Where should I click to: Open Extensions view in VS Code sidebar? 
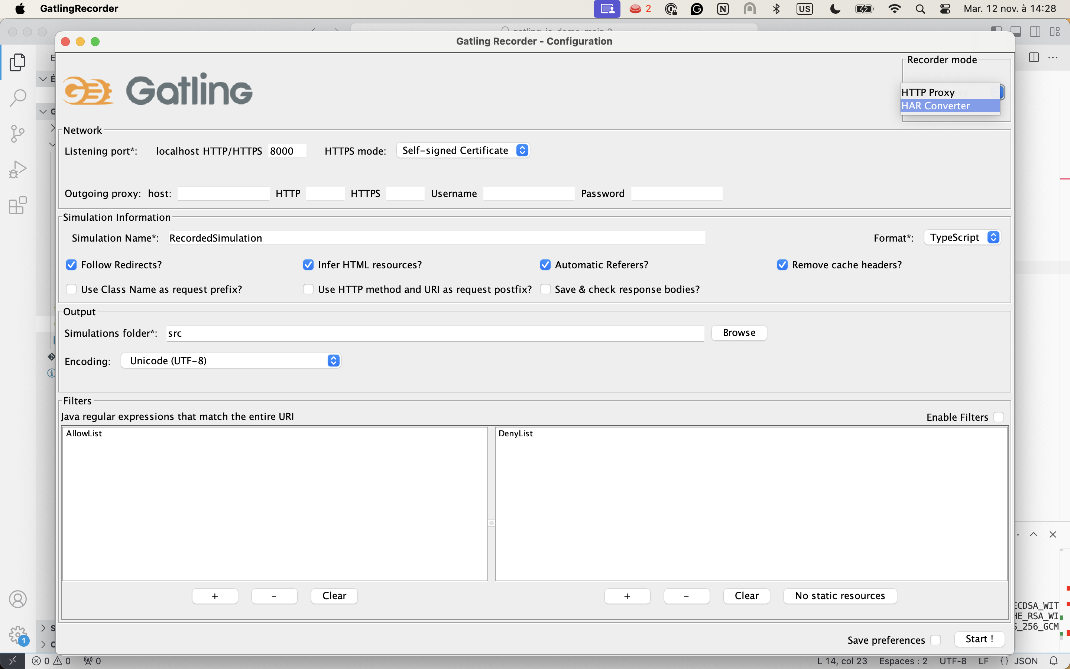18,205
